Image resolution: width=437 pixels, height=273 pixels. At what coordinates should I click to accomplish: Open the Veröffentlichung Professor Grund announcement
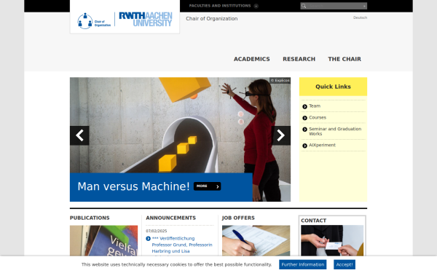(x=181, y=245)
